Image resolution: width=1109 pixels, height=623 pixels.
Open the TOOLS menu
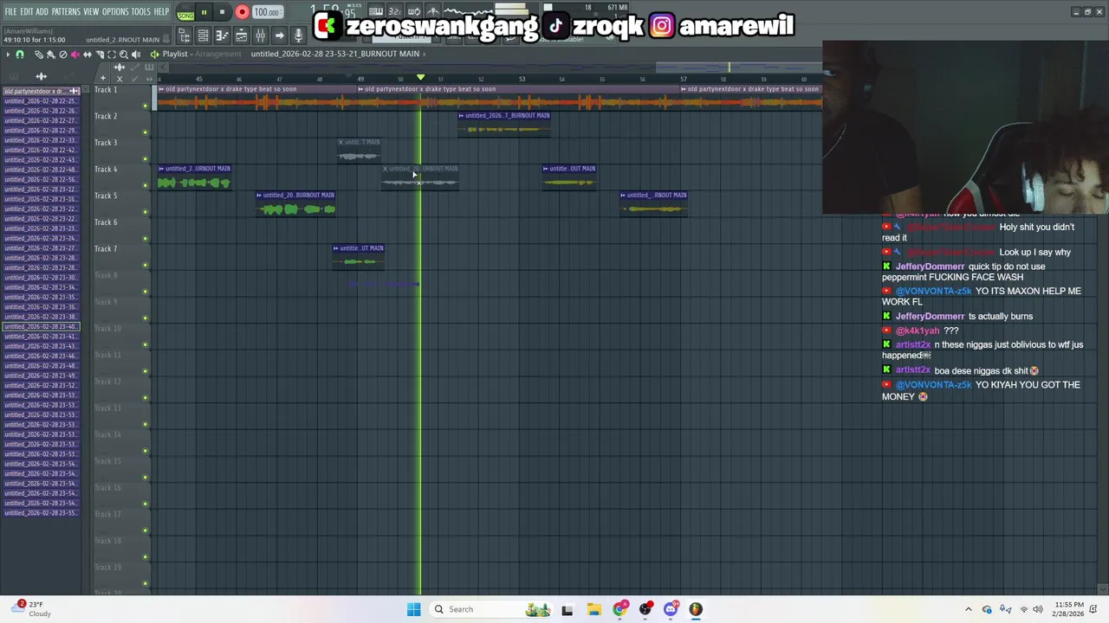click(x=141, y=11)
